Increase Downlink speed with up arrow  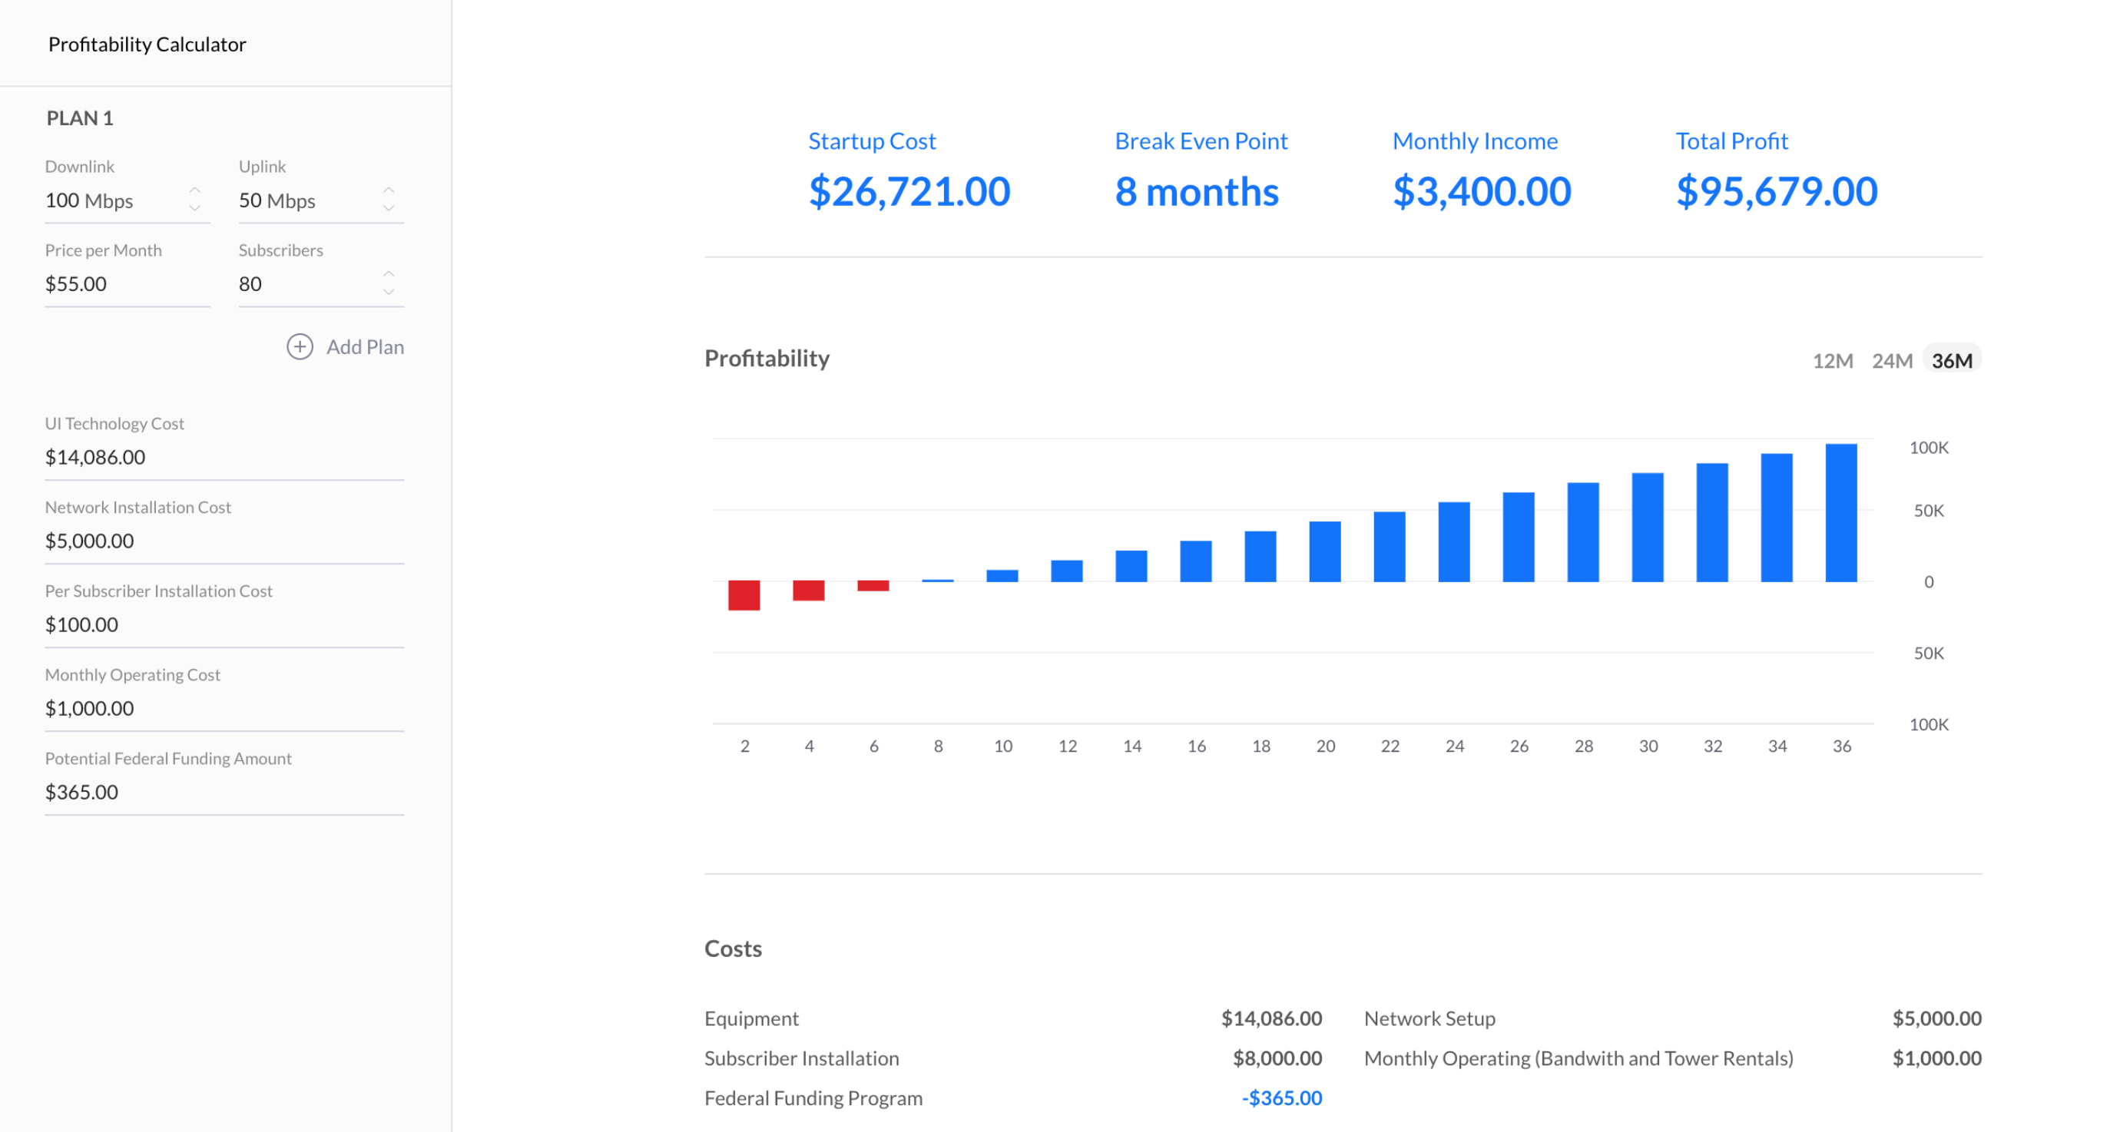pos(195,189)
